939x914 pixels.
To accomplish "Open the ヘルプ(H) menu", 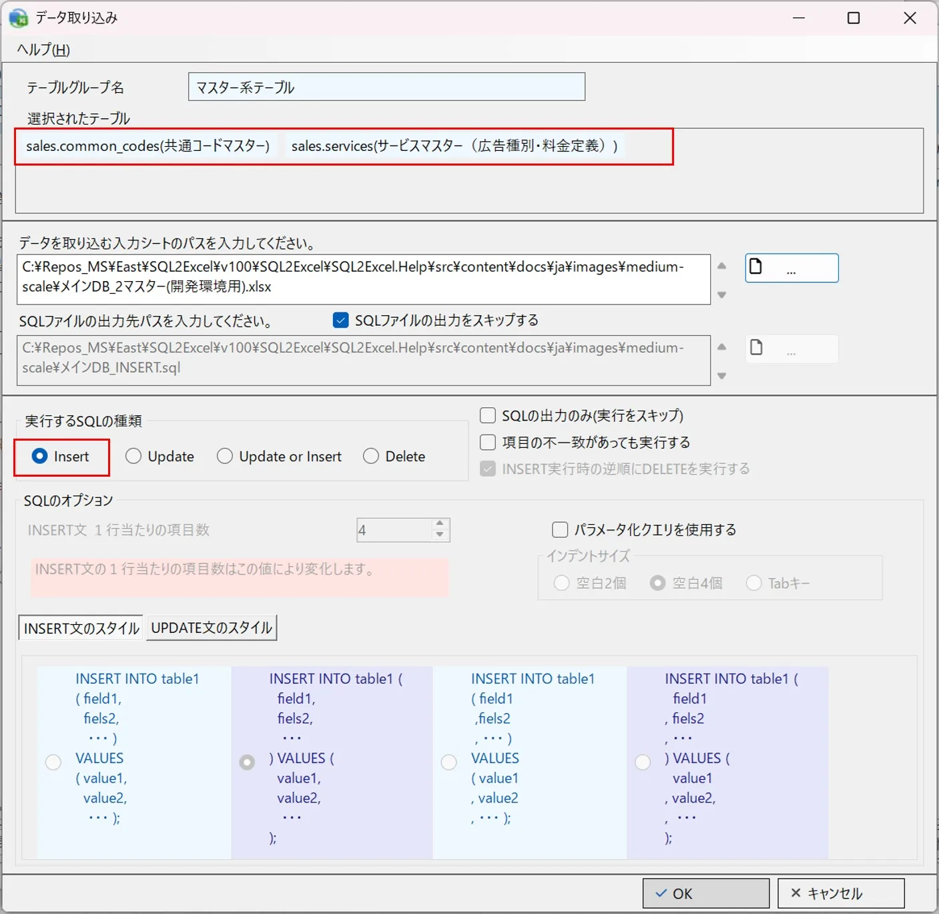I will pyautogui.click(x=43, y=49).
